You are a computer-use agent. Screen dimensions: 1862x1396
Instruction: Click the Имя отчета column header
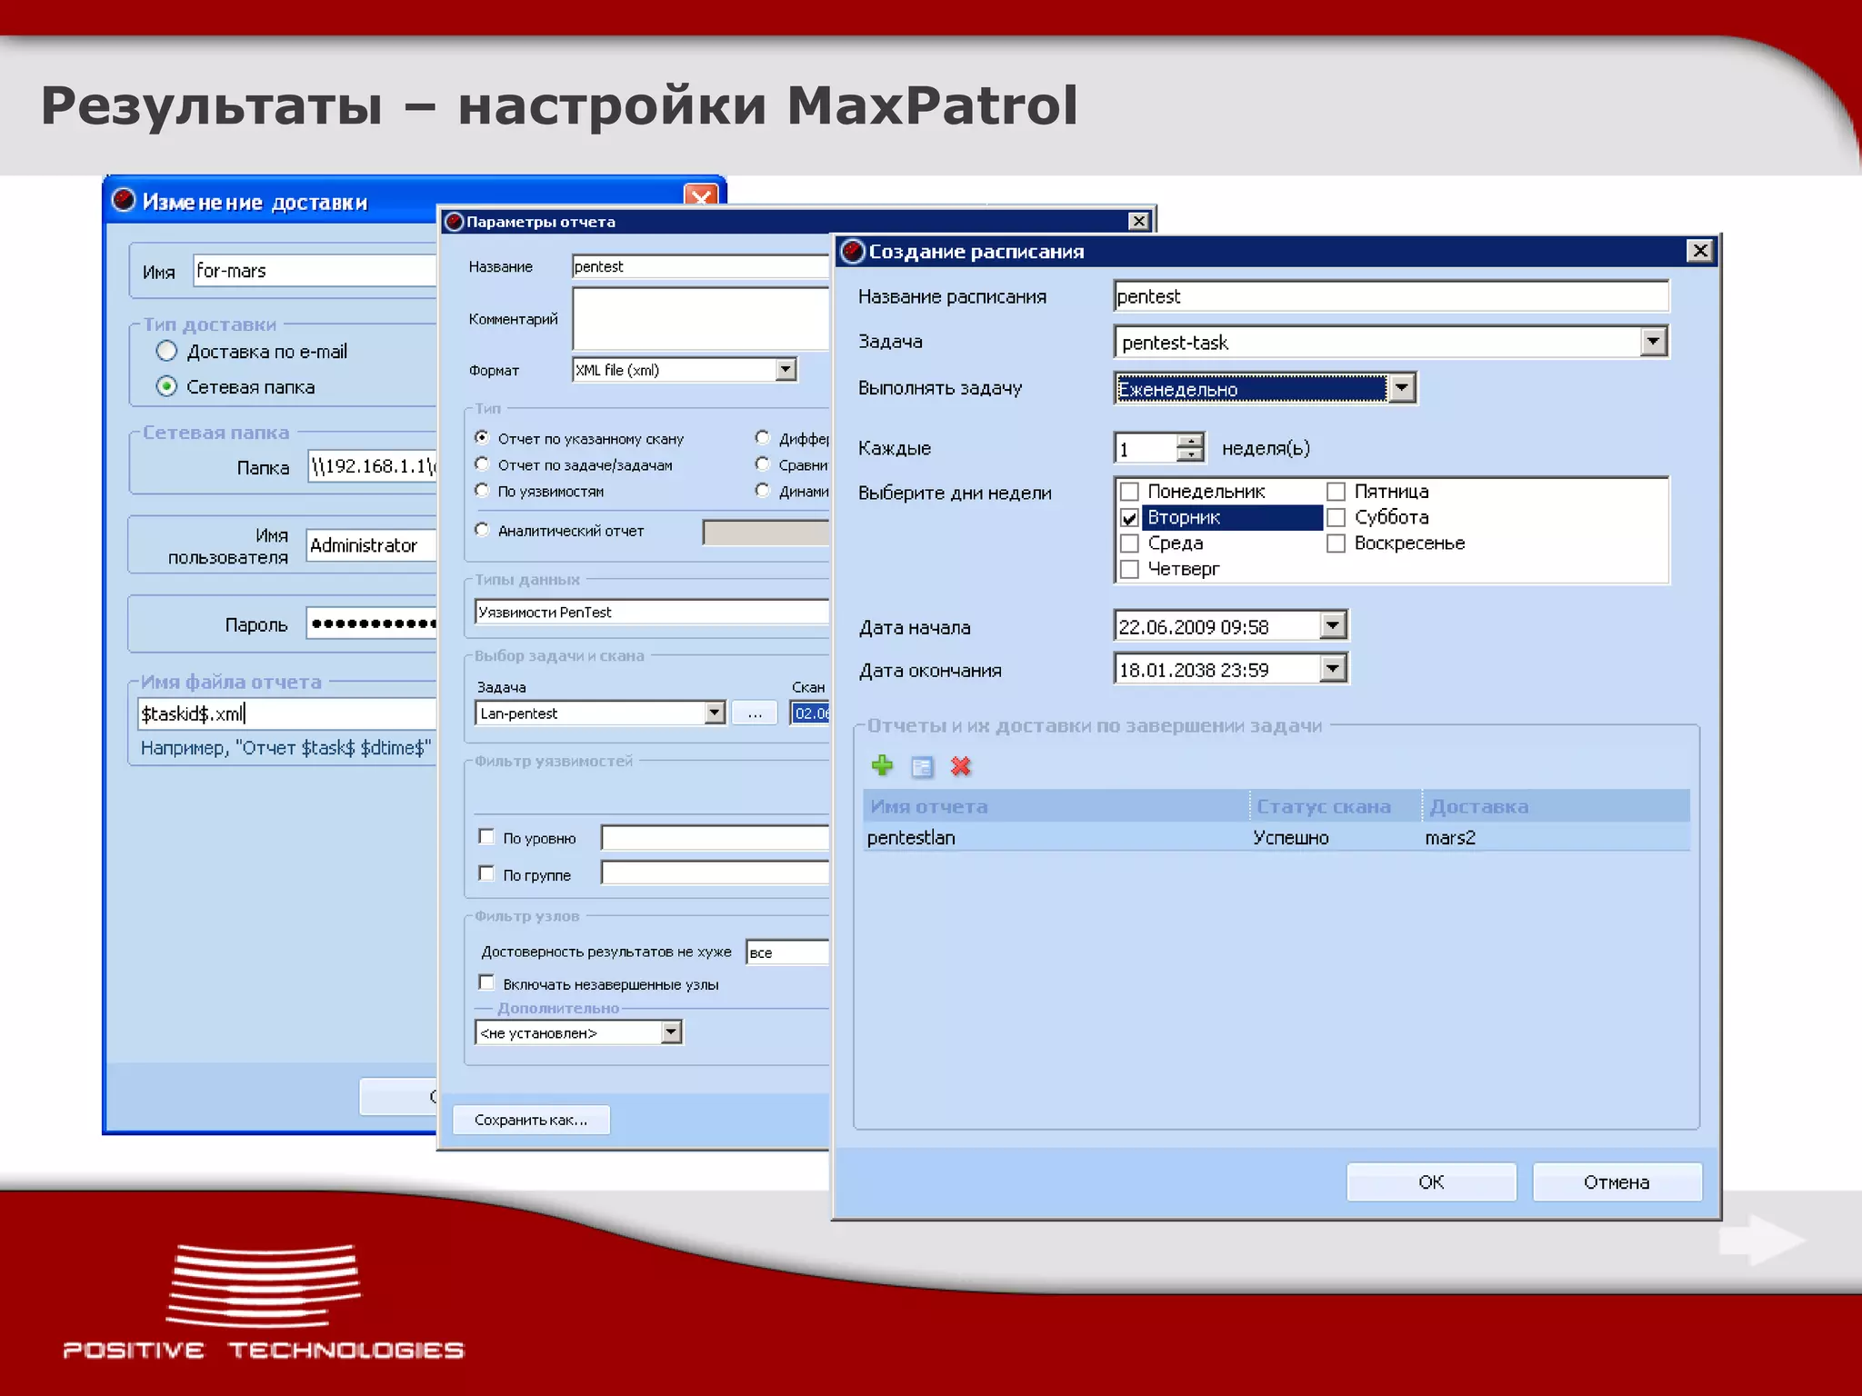click(1056, 806)
